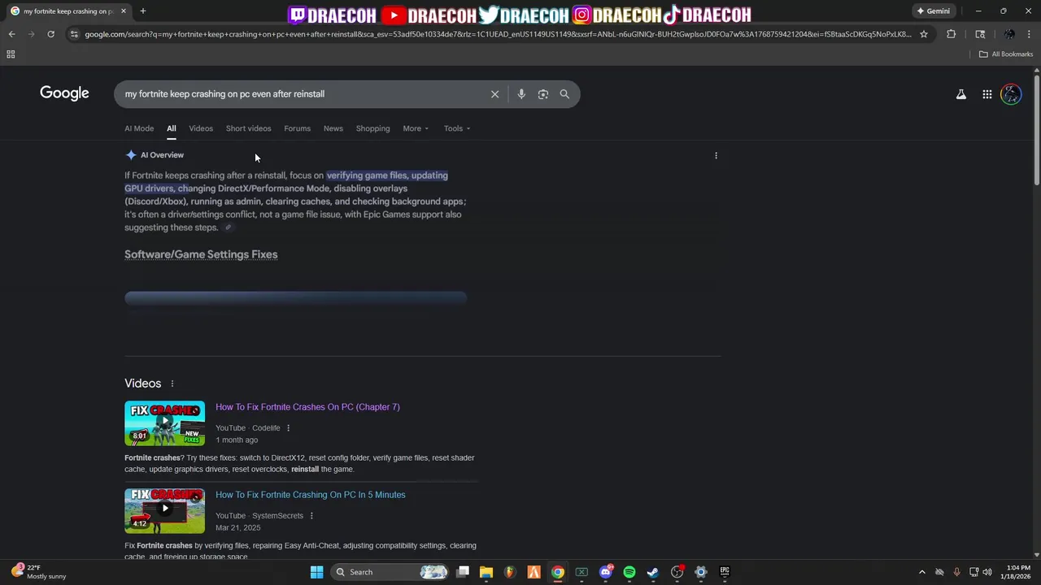Image resolution: width=1041 pixels, height=585 pixels.
Task: Click the Chrome address bar URL
Action: (498, 34)
